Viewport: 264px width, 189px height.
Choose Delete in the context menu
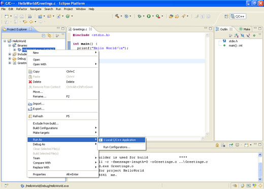point(62,82)
